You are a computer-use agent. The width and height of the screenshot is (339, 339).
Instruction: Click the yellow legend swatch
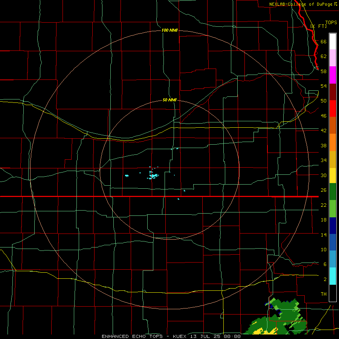click(x=333, y=175)
